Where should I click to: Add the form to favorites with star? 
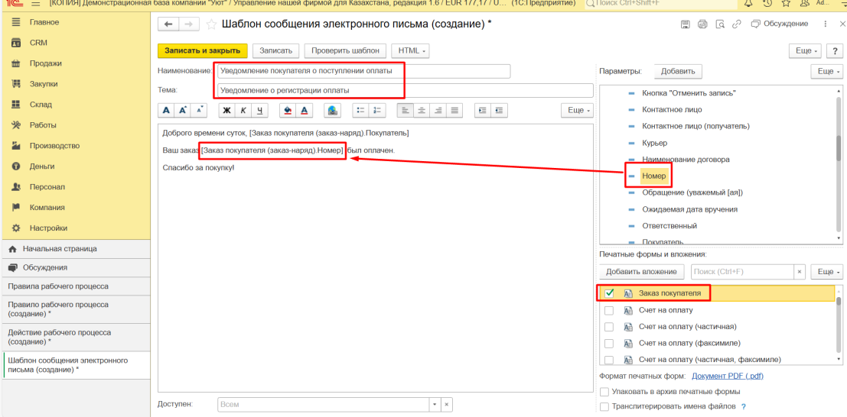coord(211,24)
